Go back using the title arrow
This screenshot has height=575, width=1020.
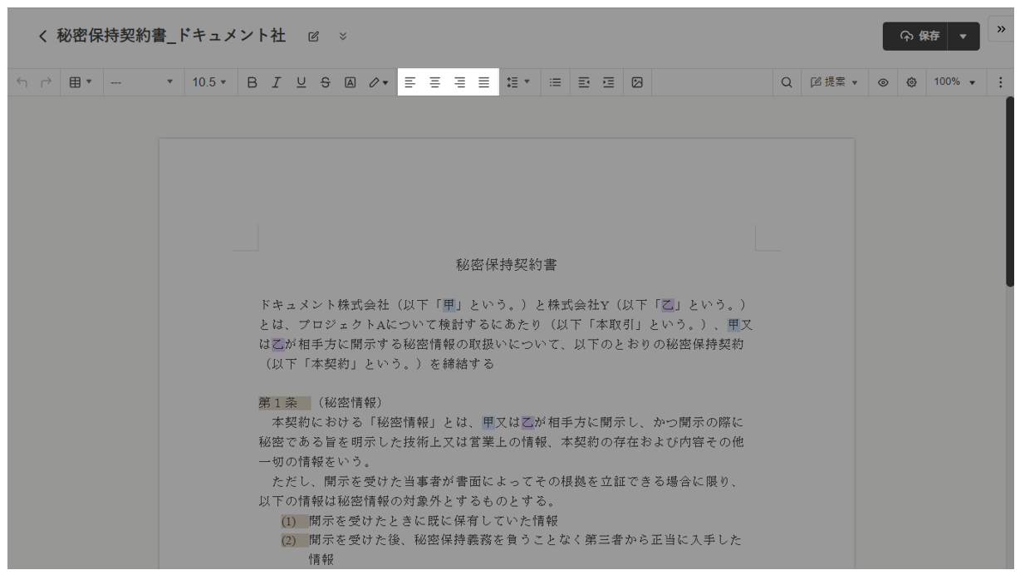[43, 37]
